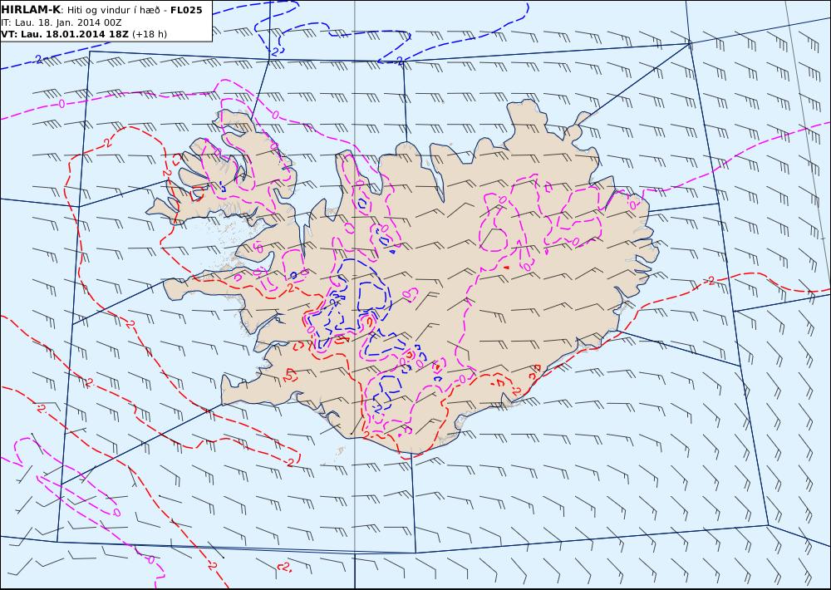Click the HIRLAM-K model title text

(x=32, y=10)
